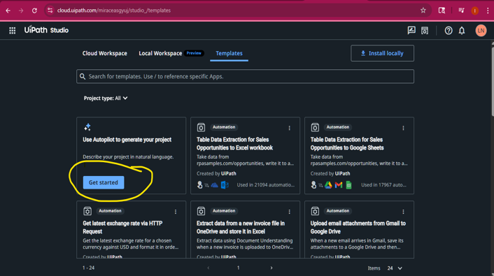Open Upload email attachments from Gmail template

358,227
